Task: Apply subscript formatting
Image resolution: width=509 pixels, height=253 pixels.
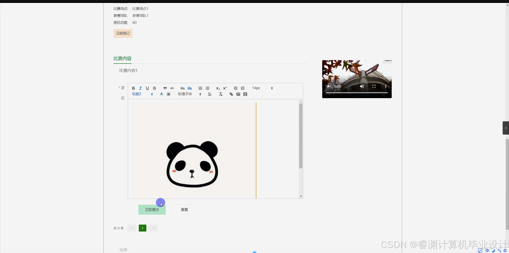Action: (x=218, y=88)
